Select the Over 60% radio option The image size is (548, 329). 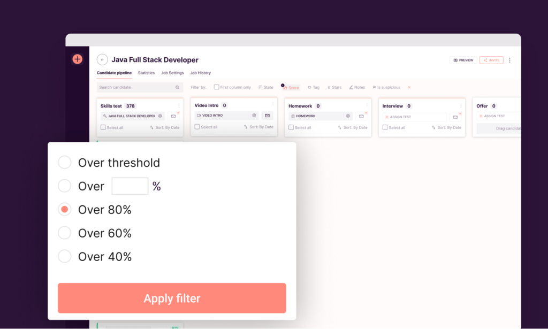coord(64,233)
